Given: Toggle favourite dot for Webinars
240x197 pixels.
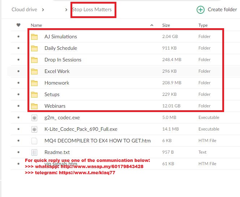Looking at the screenshot, I should [18, 106].
